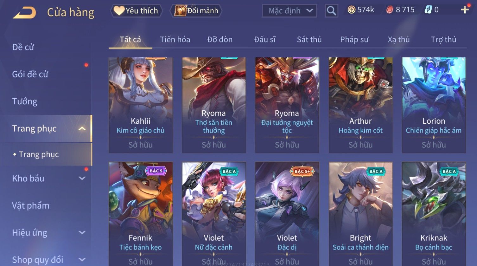The height and width of the screenshot is (266, 477).
Task: Collapse the Trang phục sidebar section
Action: (82, 128)
